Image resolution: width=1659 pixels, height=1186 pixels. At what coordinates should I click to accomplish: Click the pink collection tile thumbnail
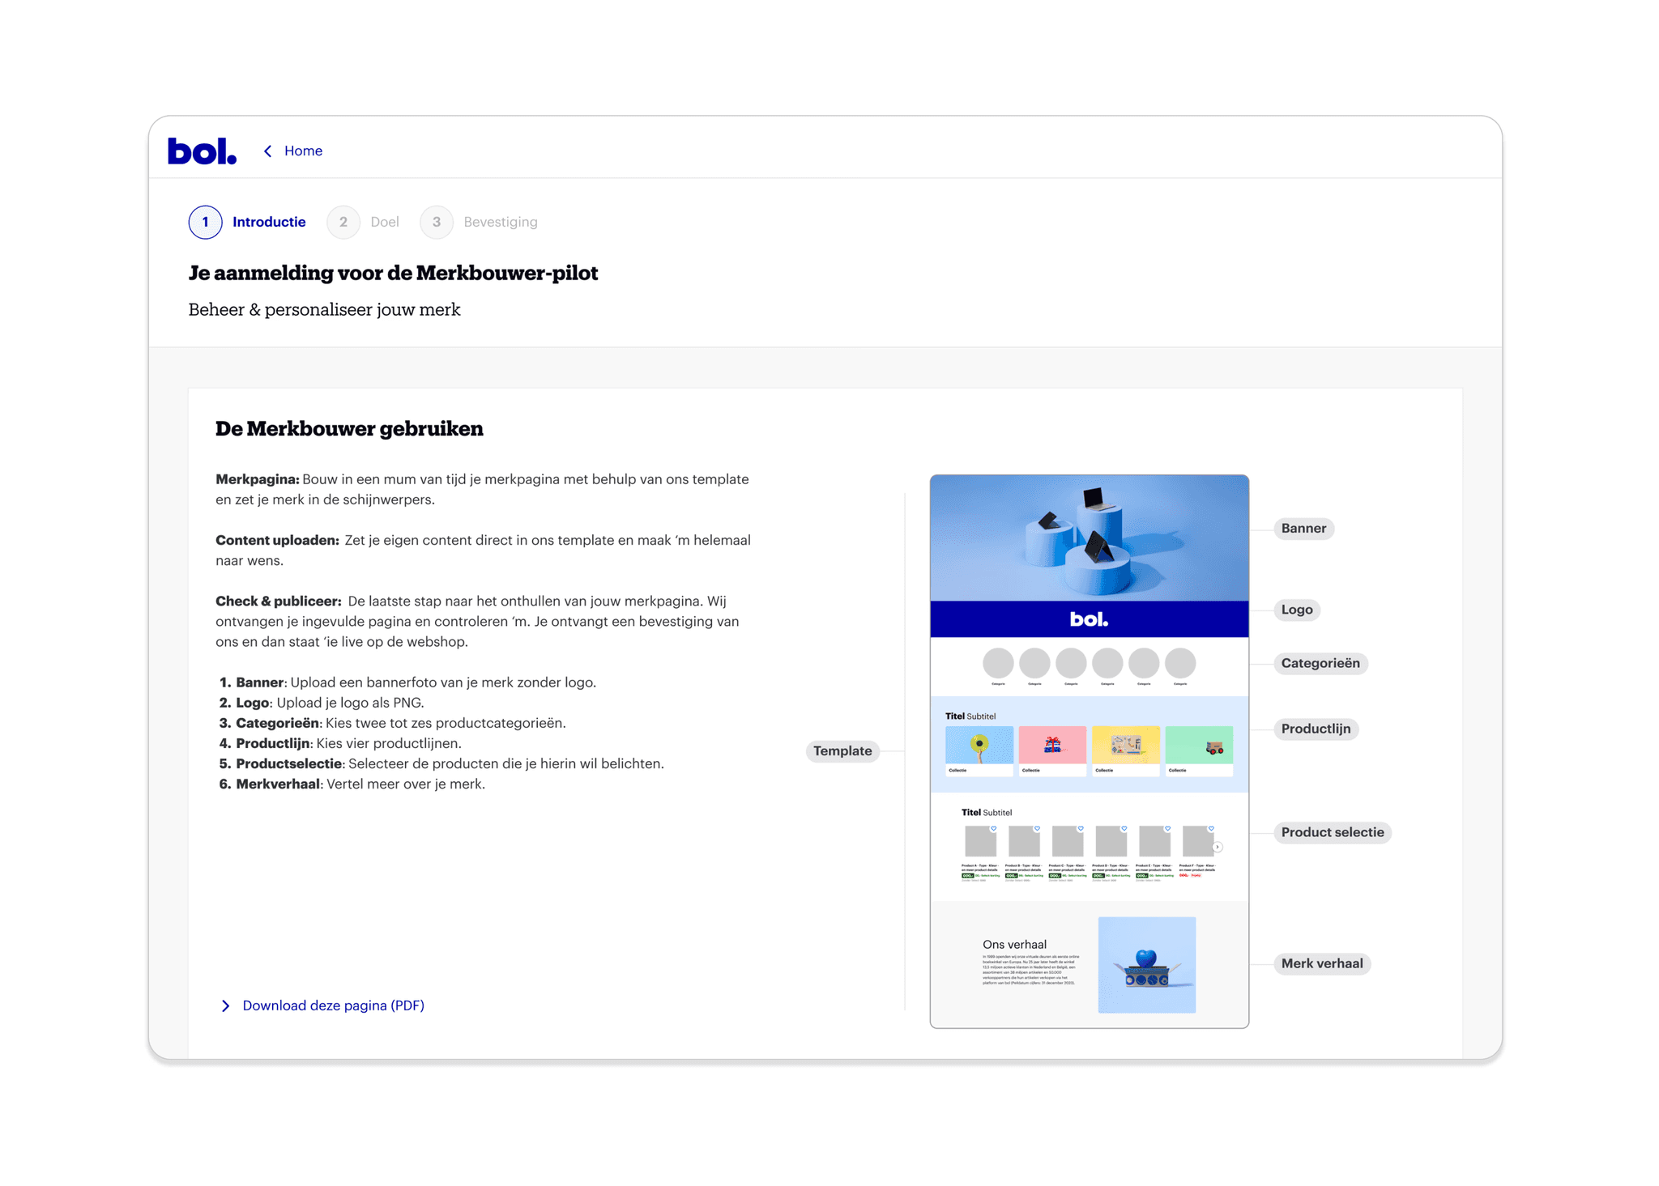1051,746
